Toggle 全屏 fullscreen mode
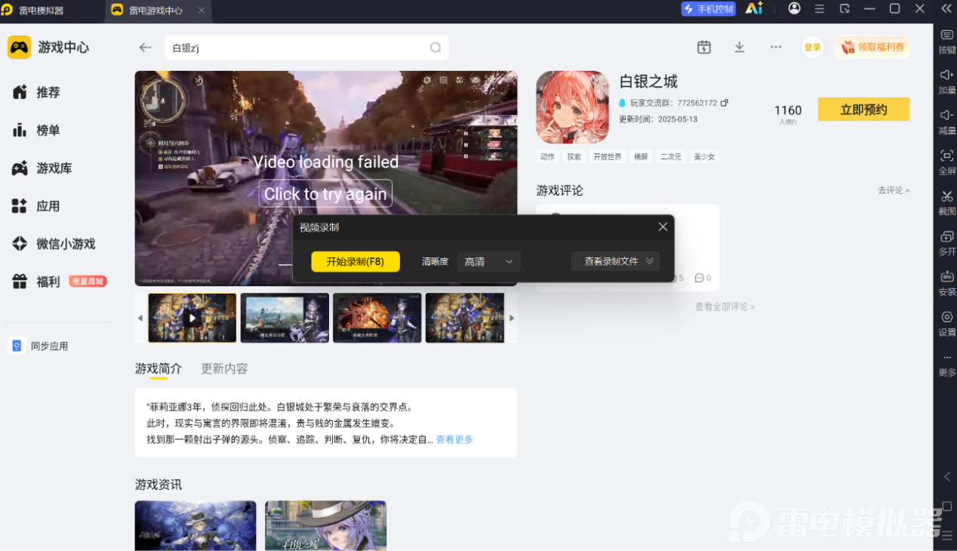Screen dimensions: 957x551 tap(946, 162)
